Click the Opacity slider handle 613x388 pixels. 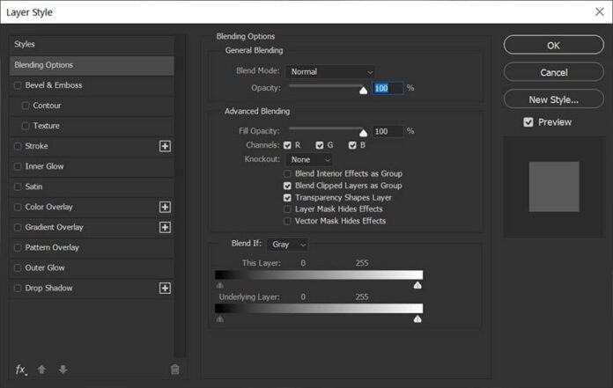[363, 91]
